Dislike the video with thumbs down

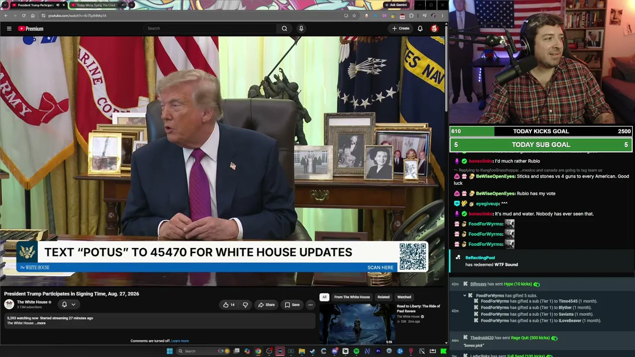click(245, 305)
